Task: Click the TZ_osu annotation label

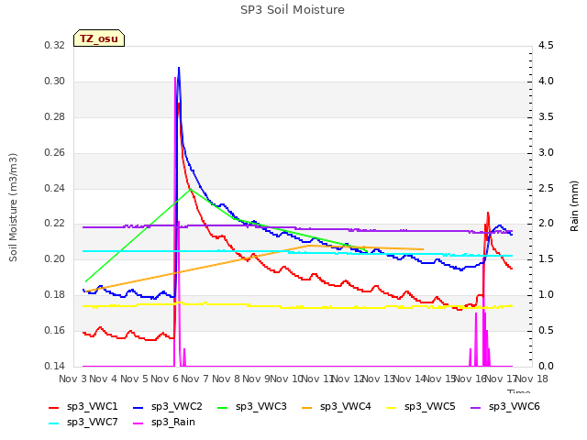Action: [99, 38]
